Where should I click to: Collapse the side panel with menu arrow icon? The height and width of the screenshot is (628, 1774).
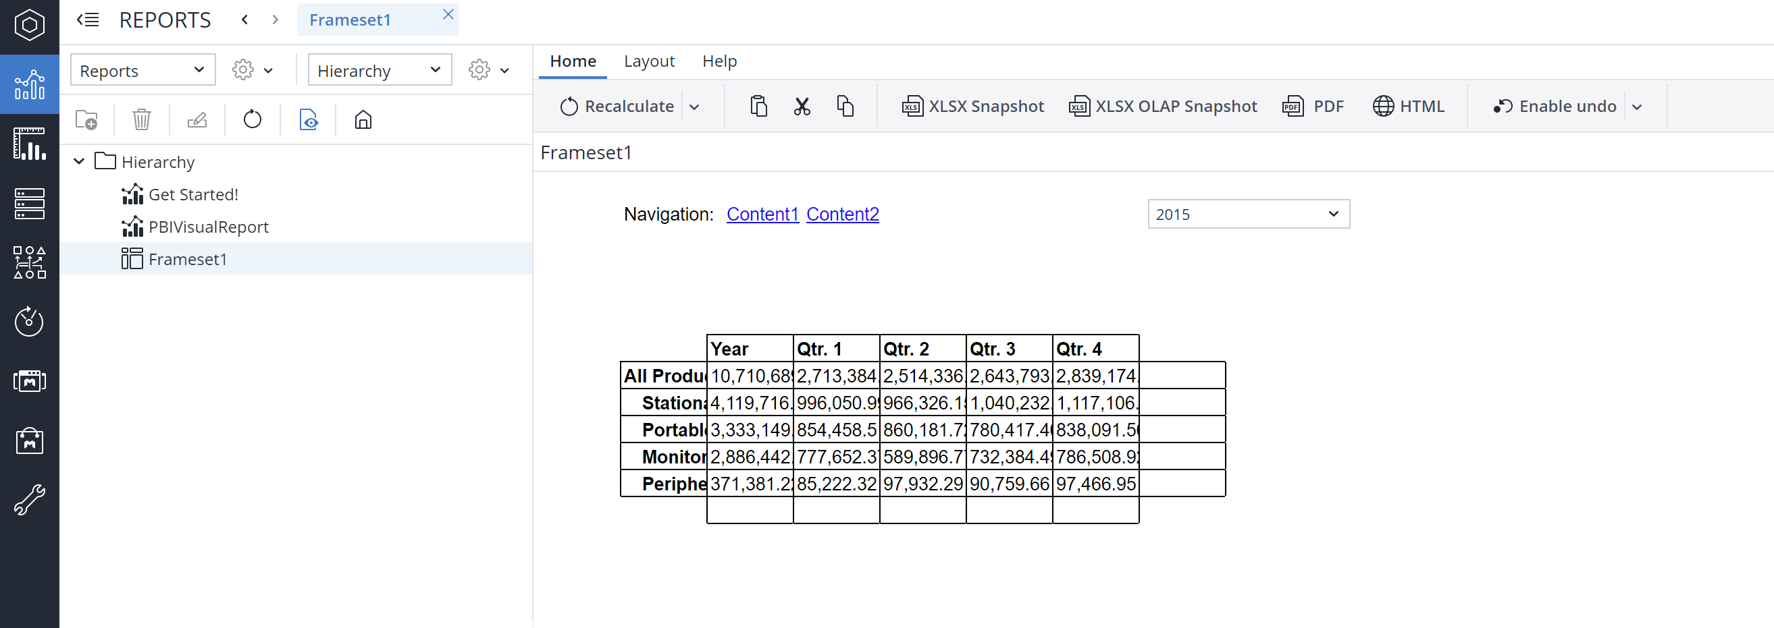point(88,20)
